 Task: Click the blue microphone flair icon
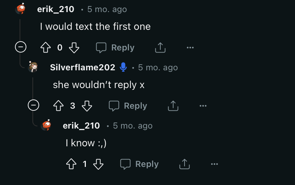pyautogui.click(x=123, y=67)
